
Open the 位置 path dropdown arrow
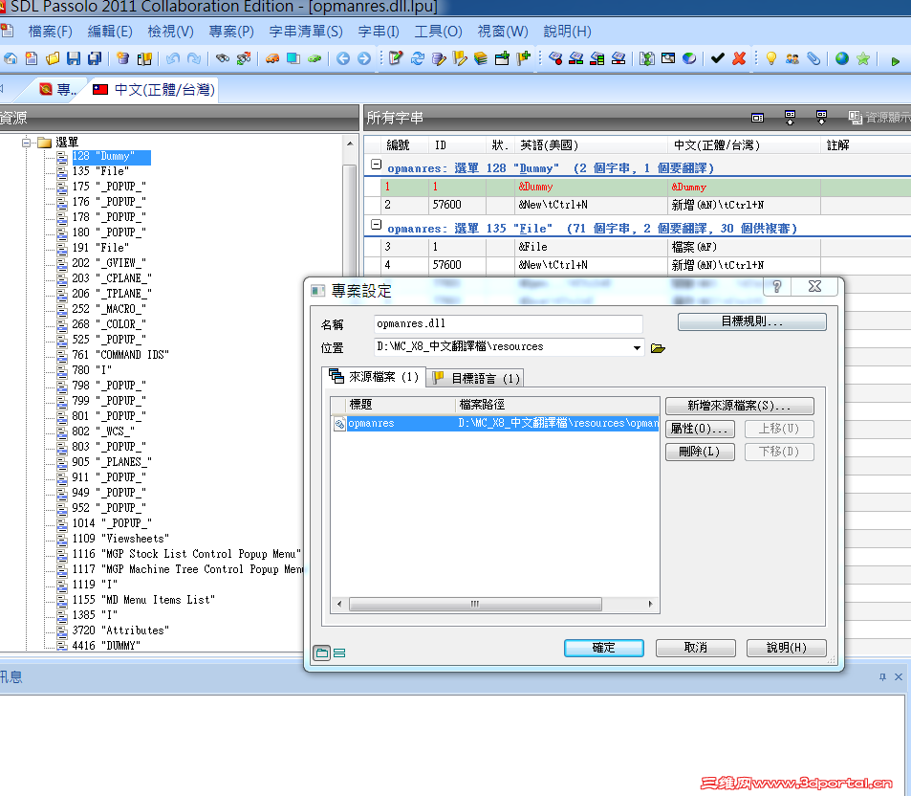637,347
